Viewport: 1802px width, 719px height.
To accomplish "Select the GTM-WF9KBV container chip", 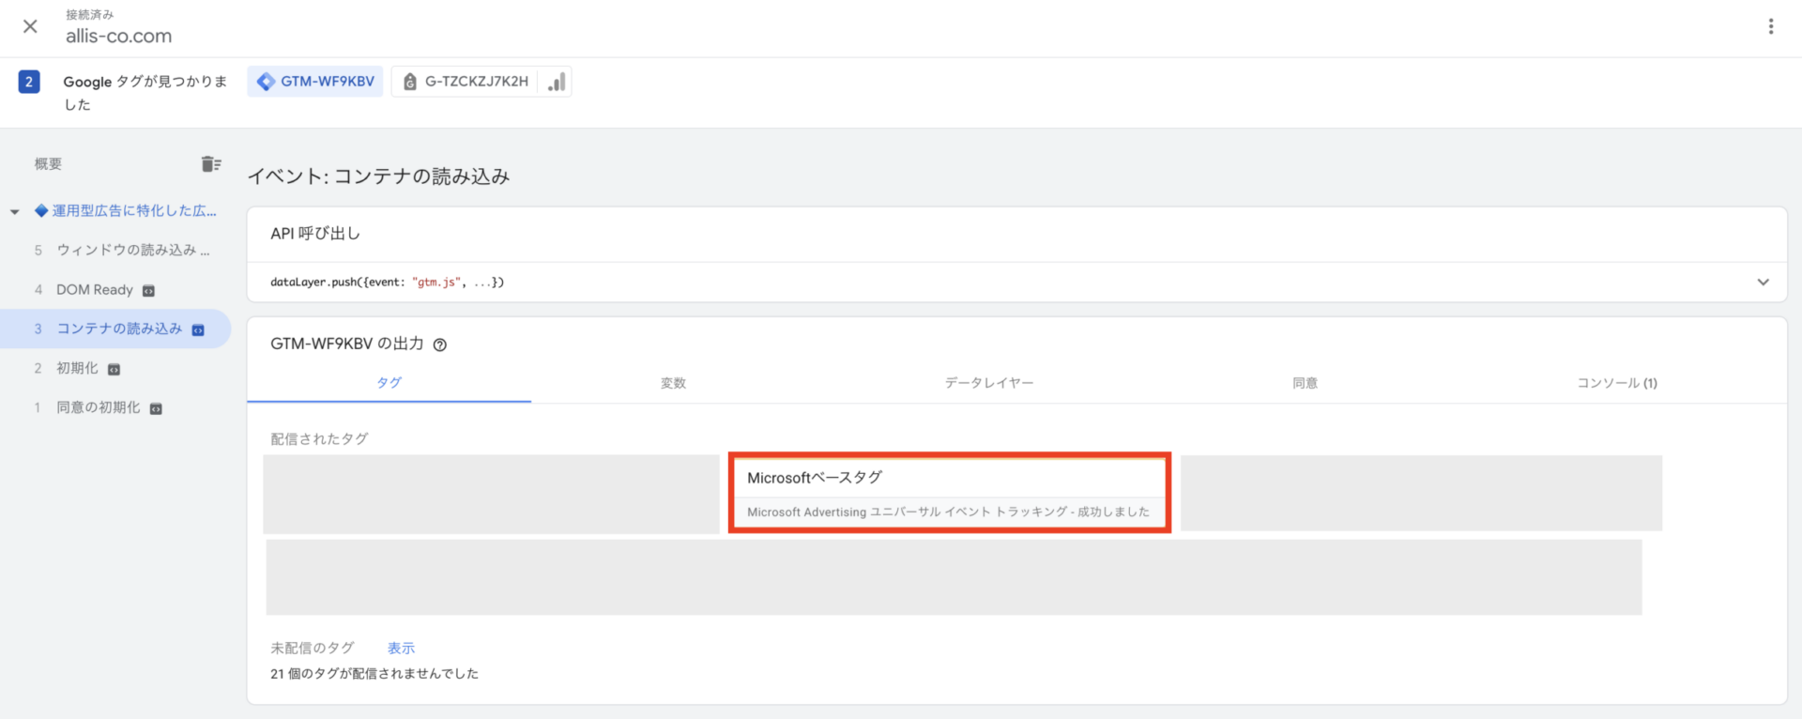I will [x=315, y=82].
